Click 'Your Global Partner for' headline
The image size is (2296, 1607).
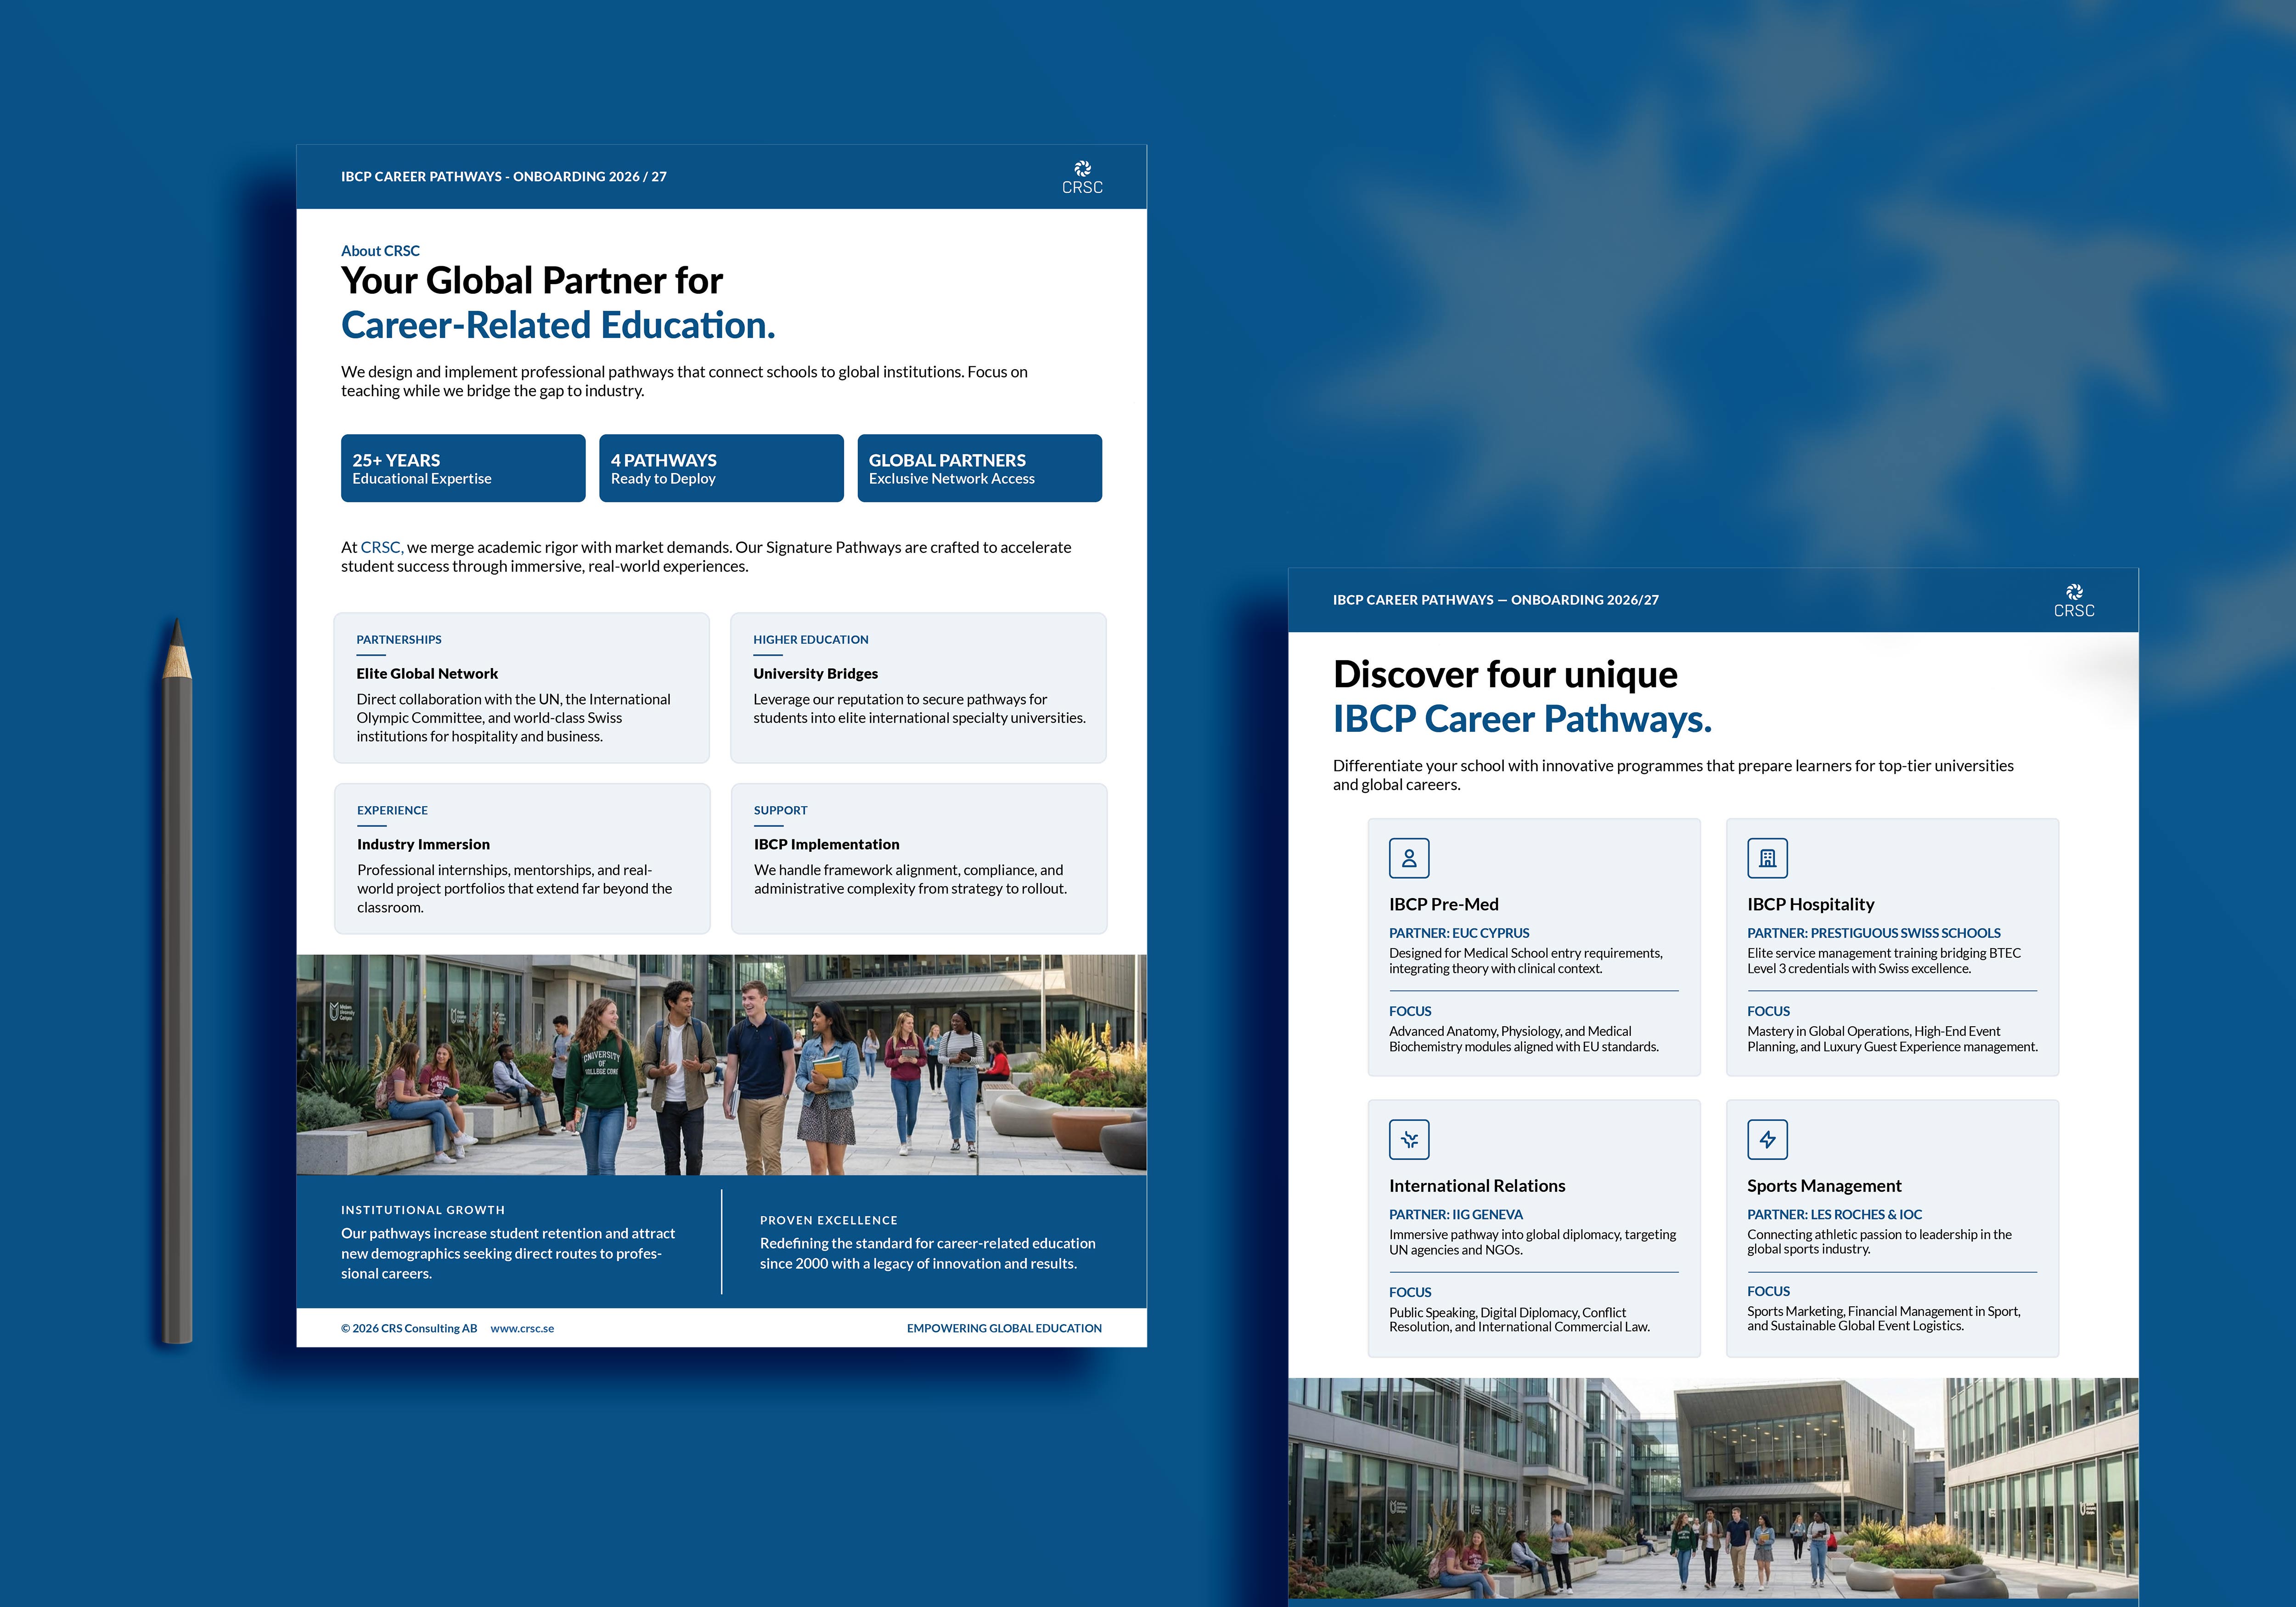point(532,281)
